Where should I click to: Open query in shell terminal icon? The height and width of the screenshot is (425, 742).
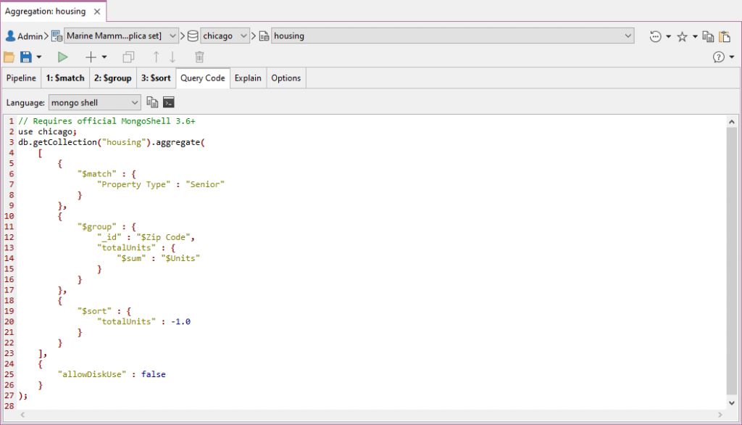coord(169,102)
